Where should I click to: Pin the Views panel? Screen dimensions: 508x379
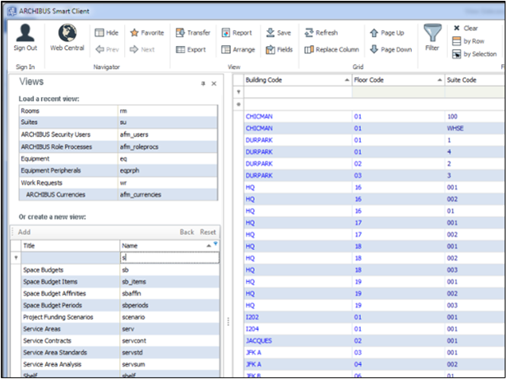203,84
